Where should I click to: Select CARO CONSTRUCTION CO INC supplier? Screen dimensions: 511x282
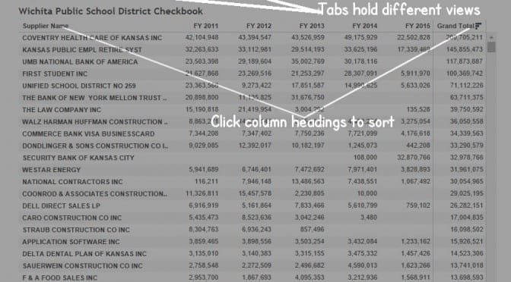coord(71,218)
